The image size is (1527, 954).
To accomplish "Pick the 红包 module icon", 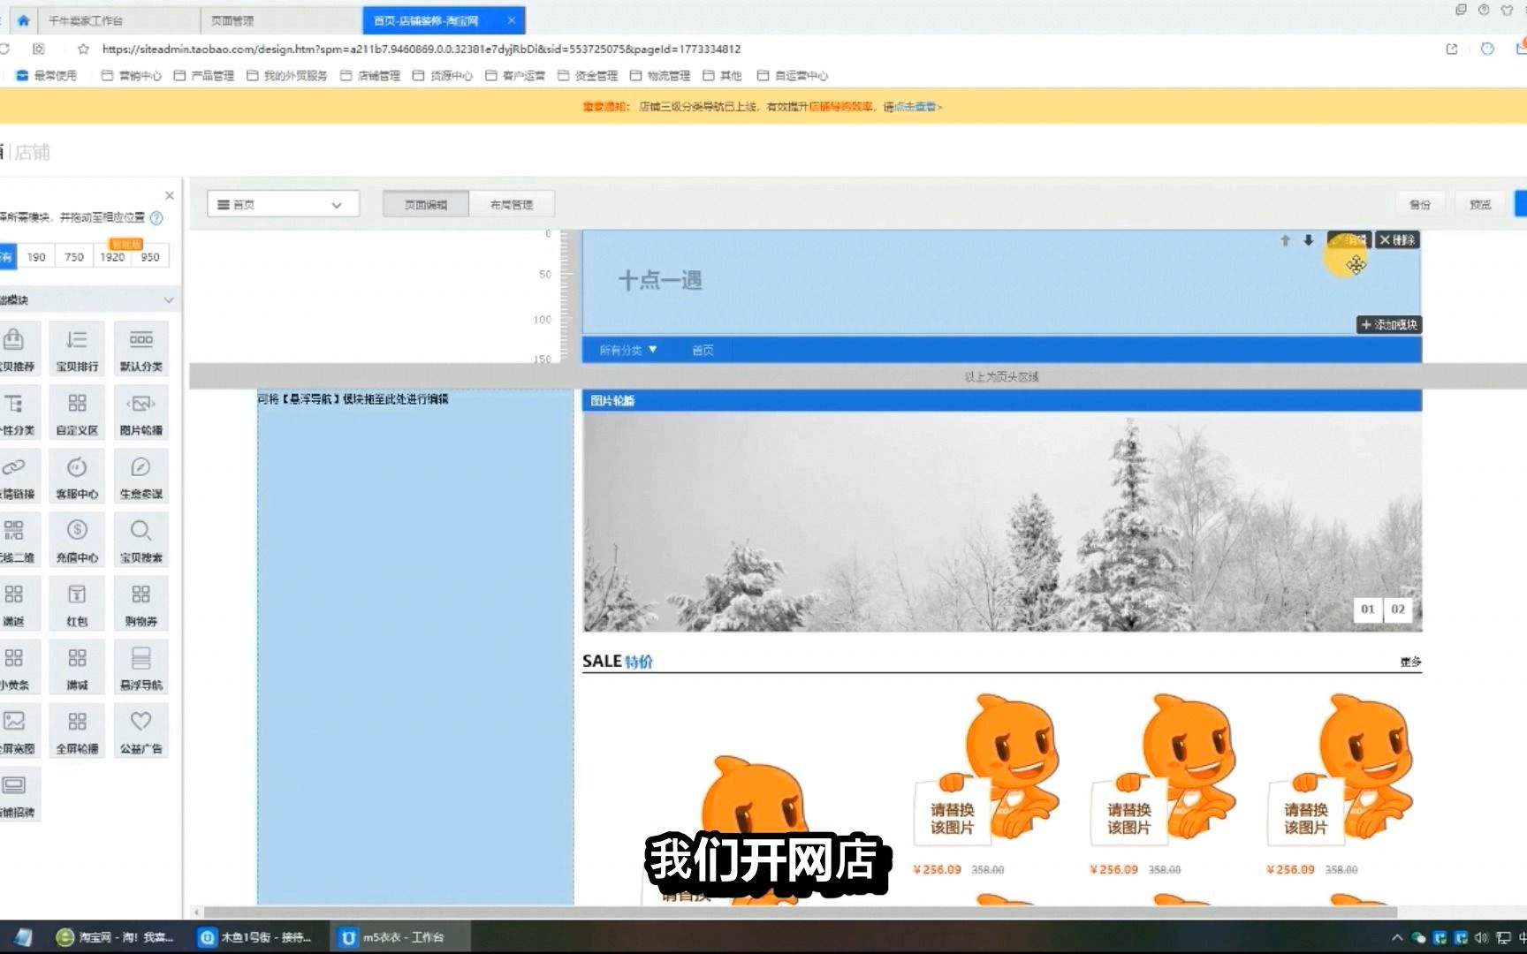I will point(77,602).
